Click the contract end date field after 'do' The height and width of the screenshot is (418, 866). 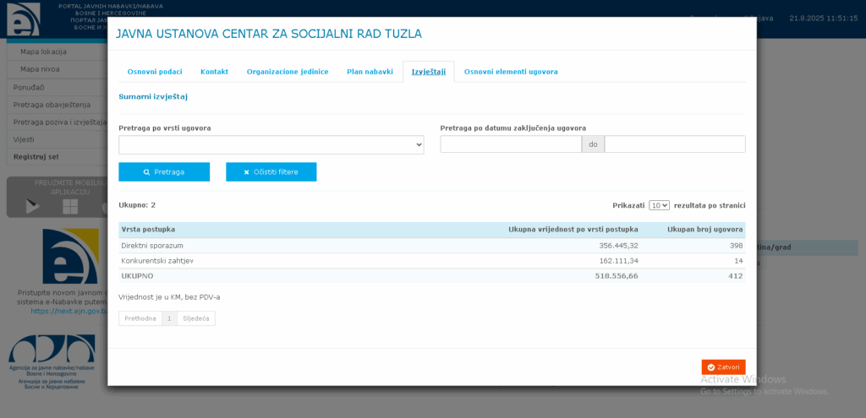click(675, 144)
